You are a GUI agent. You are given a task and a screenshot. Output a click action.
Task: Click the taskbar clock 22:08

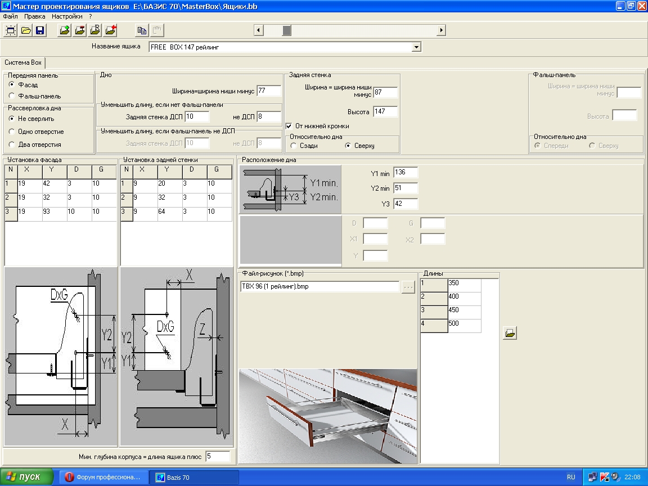pos(632,478)
